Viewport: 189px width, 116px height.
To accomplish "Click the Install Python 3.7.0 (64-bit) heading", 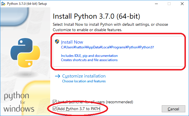I will coord(96,16).
